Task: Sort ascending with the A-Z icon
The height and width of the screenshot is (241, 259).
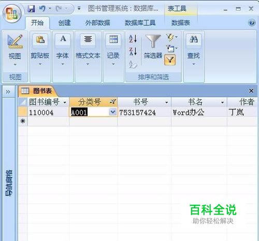Action: 133,39
